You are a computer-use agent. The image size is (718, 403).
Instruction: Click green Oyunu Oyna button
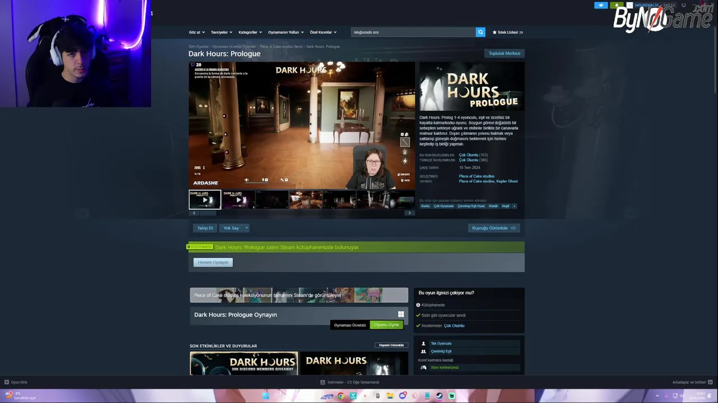386,325
